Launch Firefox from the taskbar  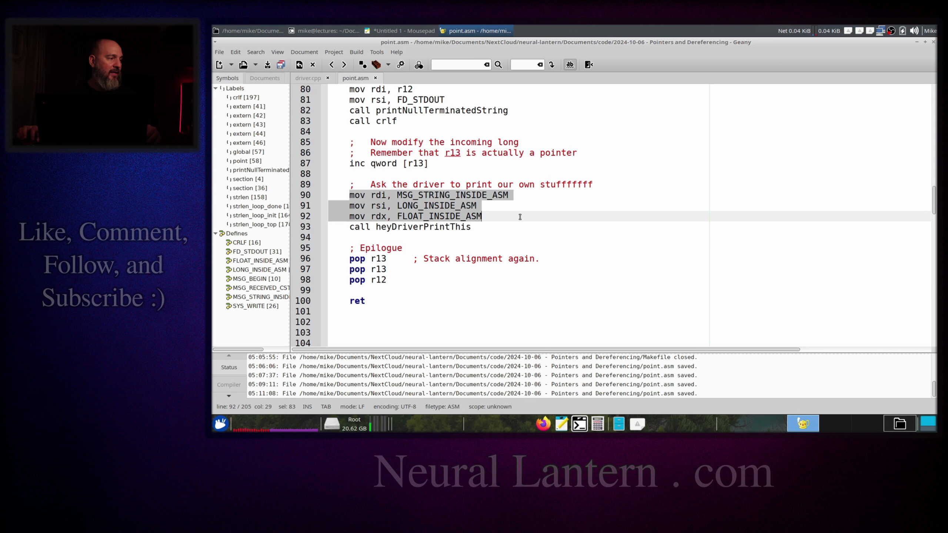click(x=543, y=423)
